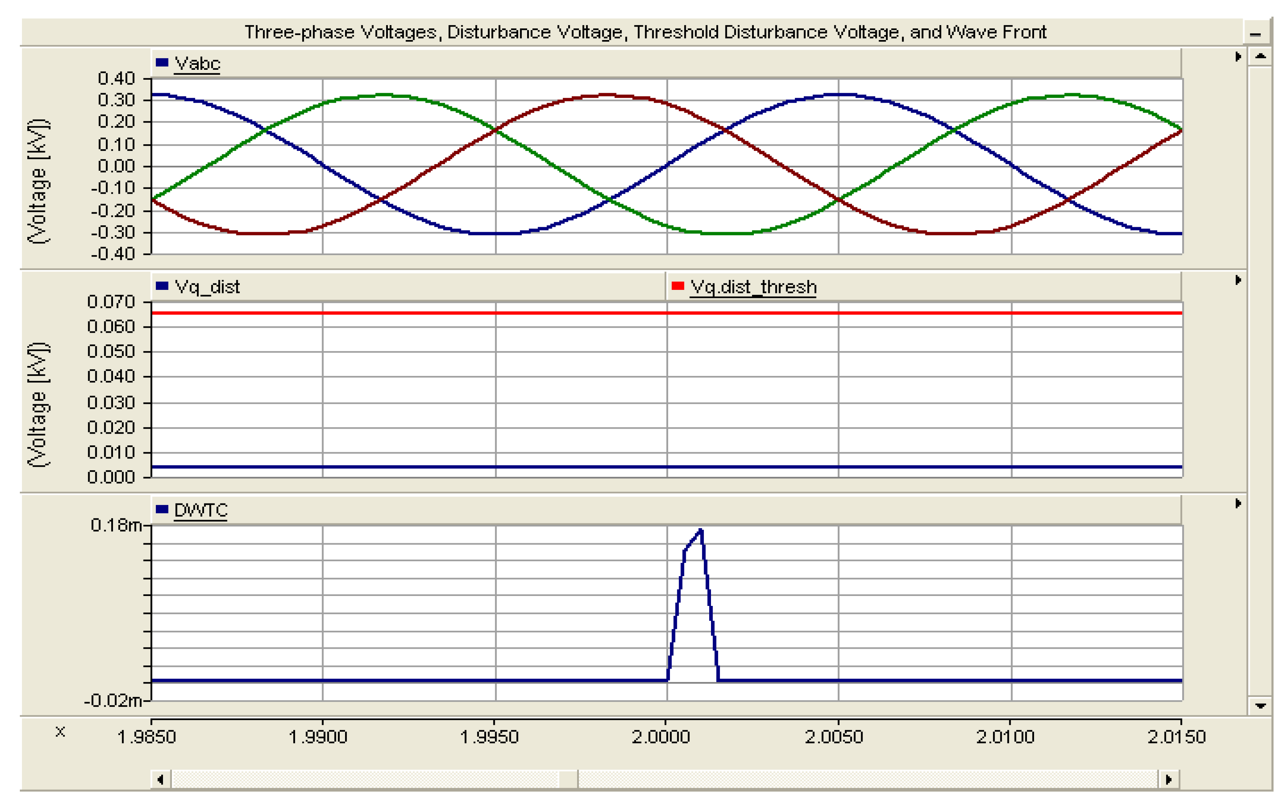This screenshot has width=1287, height=810.
Task: Click the blue DWTC legend color square
Action: pyautogui.click(x=162, y=510)
